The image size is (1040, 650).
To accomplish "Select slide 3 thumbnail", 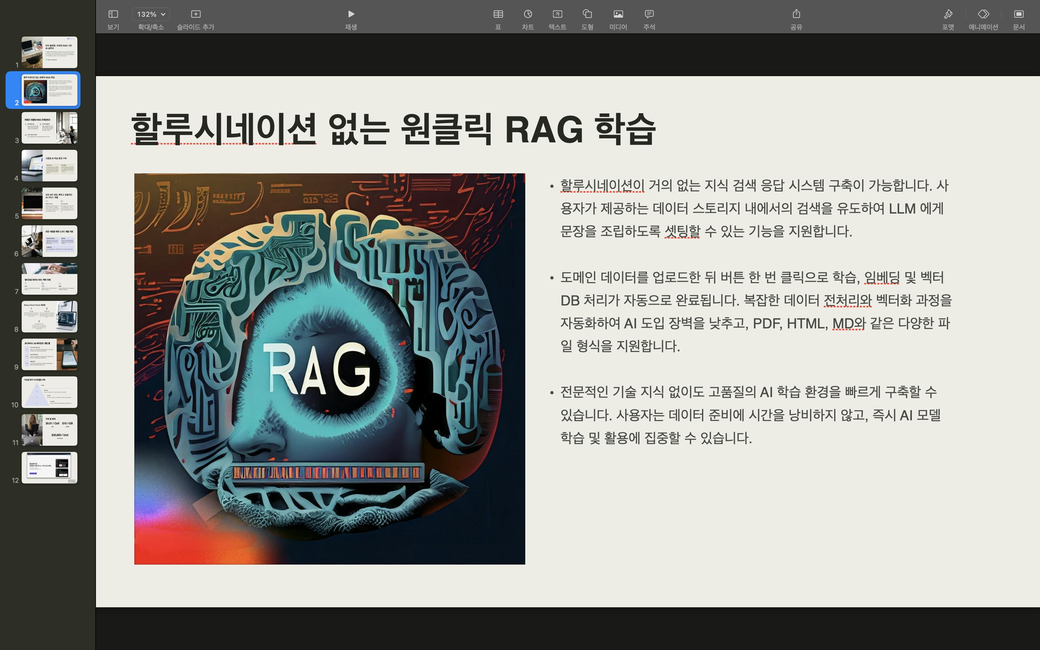I will [50, 128].
